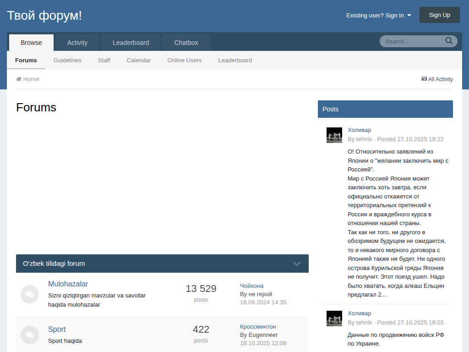Switch to the Leaderboard main tab

[x=131, y=43]
